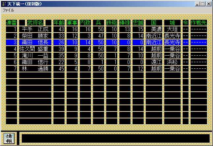
Task: Select general 林 通勝
Action: point(35,69)
